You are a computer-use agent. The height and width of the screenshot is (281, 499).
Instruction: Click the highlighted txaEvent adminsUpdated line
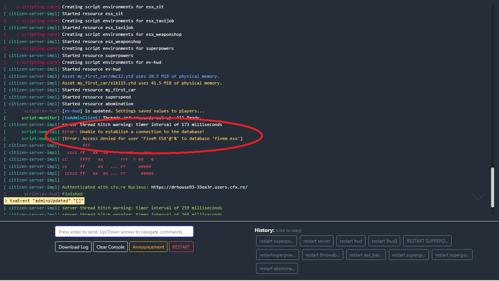pyautogui.click(x=44, y=201)
